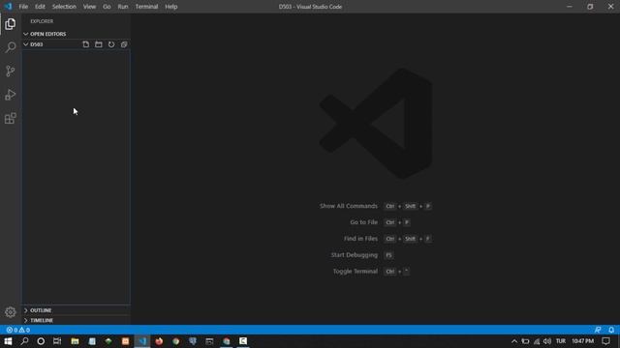Screen dimensions: 620x348
Task: Switch the TUR input language indicator
Action: click(561, 341)
